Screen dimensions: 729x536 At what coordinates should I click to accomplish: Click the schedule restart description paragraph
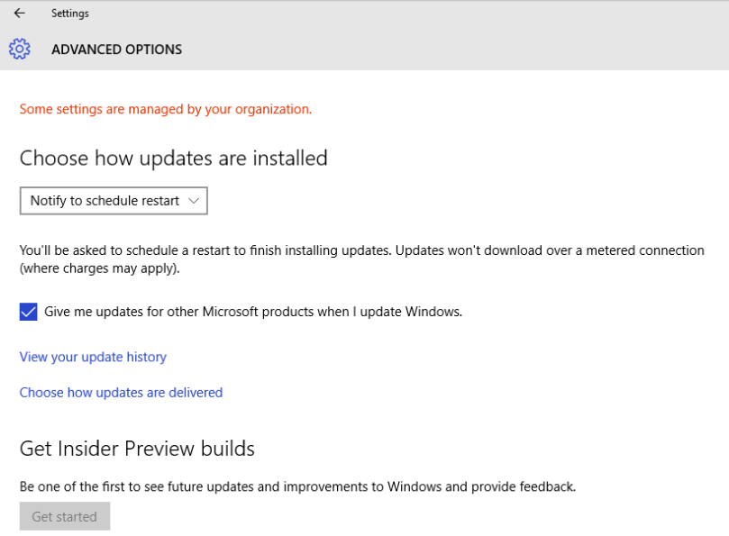(360, 250)
